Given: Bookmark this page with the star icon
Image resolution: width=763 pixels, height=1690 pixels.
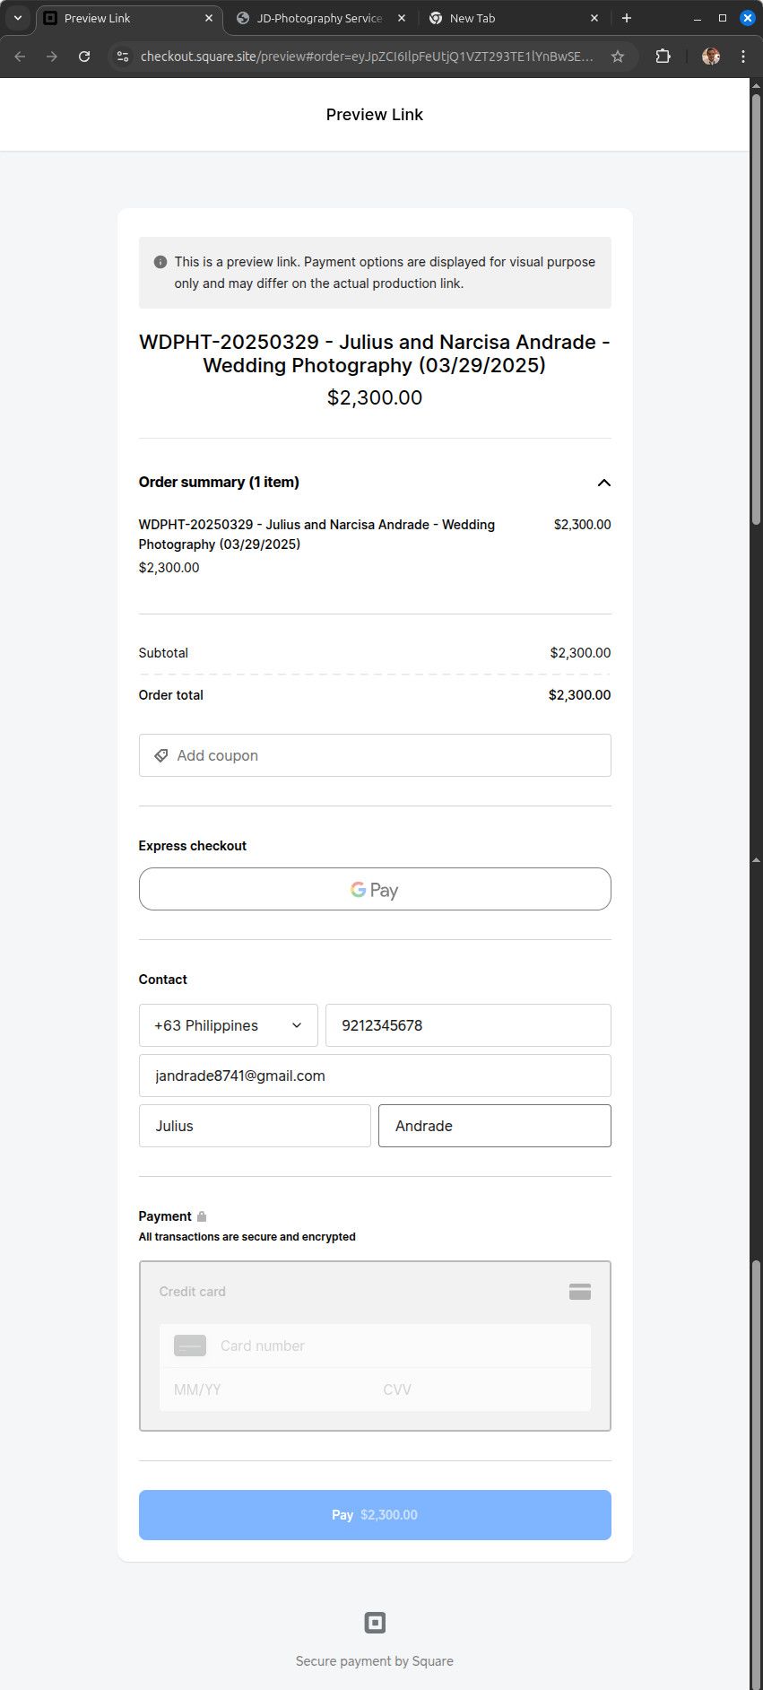Looking at the screenshot, I should pyautogui.click(x=618, y=57).
